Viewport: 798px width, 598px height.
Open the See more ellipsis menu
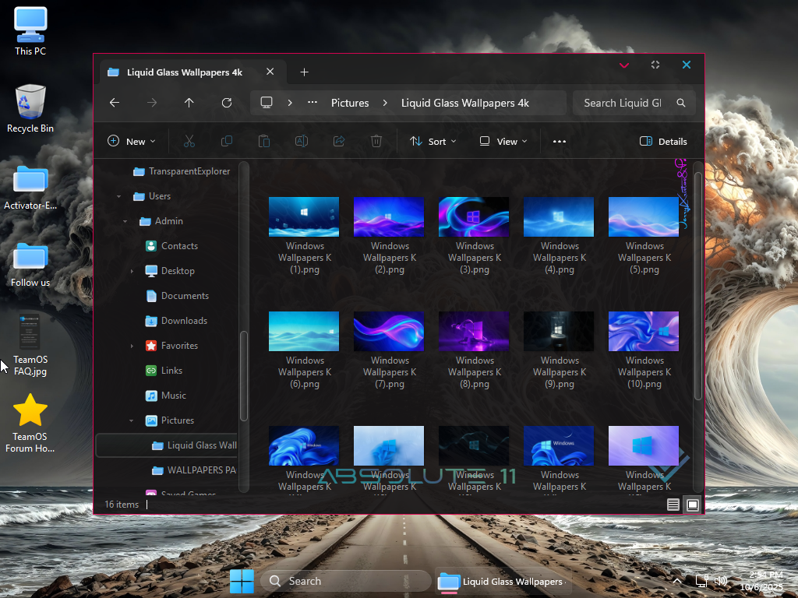coord(559,142)
